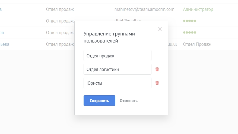Screen dimensions: 238x134
Task: Cancel the dialog via Отменить
Action: [x=129, y=101]
